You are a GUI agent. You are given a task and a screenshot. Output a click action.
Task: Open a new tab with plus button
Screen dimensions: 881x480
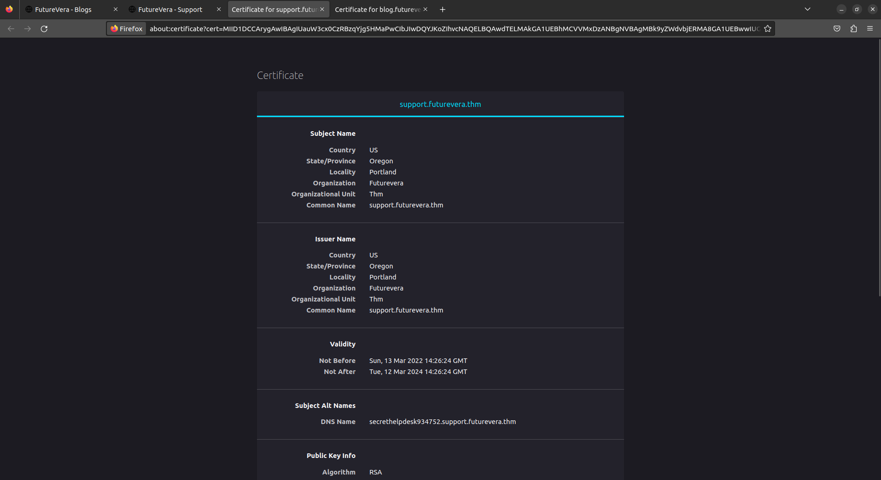pyautogui.click(x=442, y=10)
